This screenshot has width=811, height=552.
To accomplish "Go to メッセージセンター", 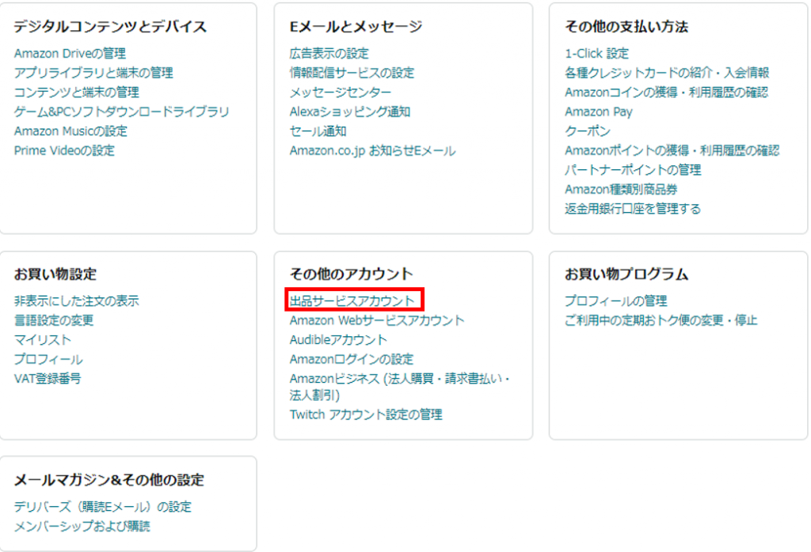I will pyautogui.click(x=341, y=93).
